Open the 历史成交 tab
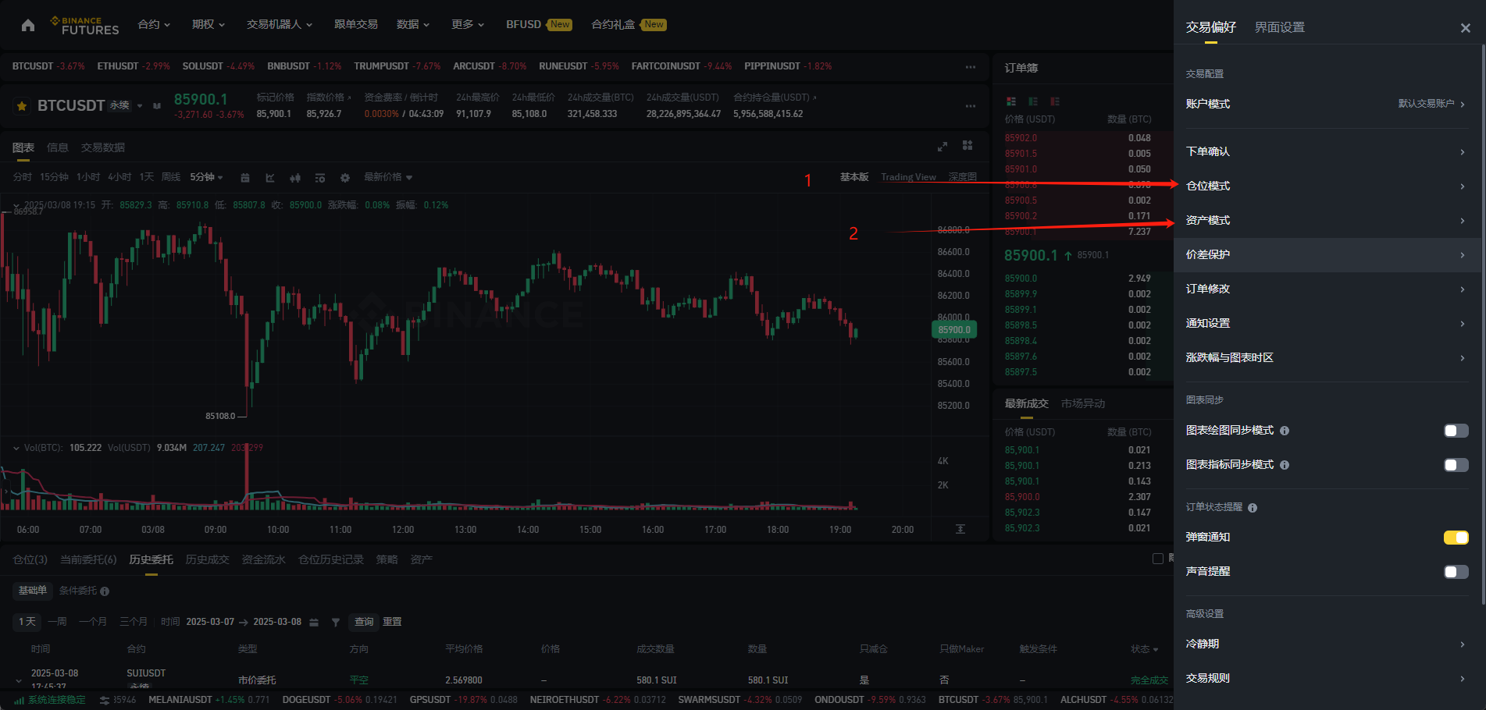 [x=207, y=559]
